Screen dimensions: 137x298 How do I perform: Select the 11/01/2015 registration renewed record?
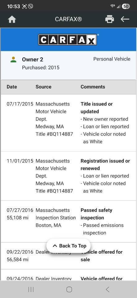coord(69,176)
